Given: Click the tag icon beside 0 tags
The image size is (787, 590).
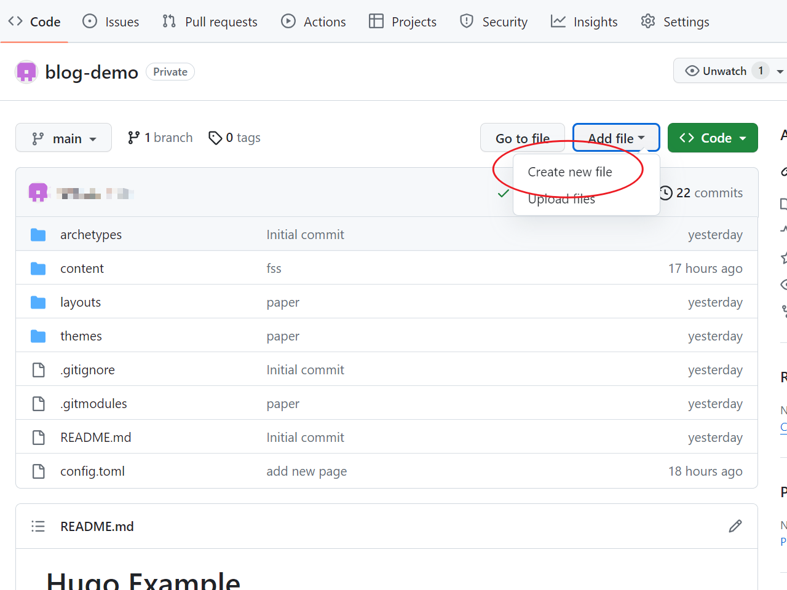Looking at the screenshot, I should (x=215, y=138).
